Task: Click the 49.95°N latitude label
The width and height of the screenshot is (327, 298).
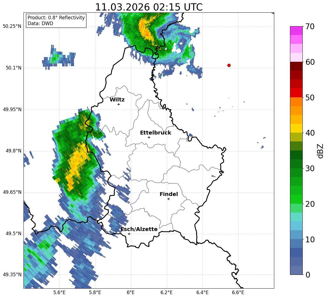Action: click(12, 109)
